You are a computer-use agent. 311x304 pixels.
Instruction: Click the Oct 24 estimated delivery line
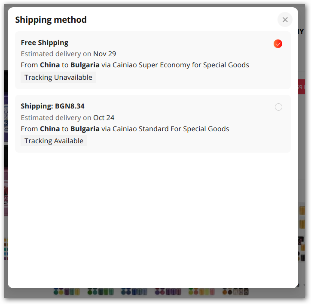pos(67,117)
